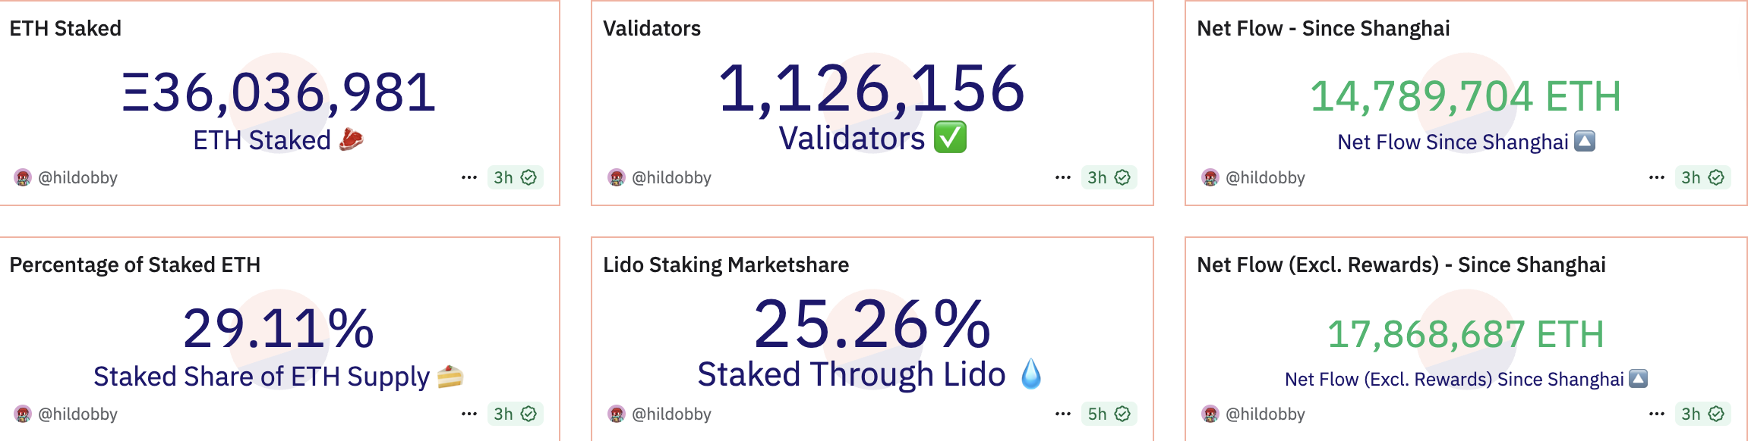The image size is (1748, 441).
Task: Click the verified checkmark in ETH Staked freshness badge
Action: click(530, 177)
